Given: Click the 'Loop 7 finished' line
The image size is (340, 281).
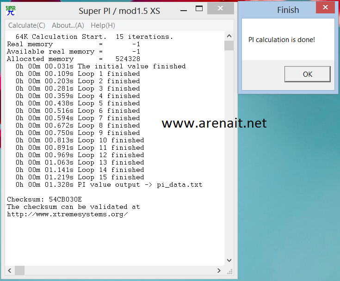Looking at the screenshot, I should coord(78,118).
